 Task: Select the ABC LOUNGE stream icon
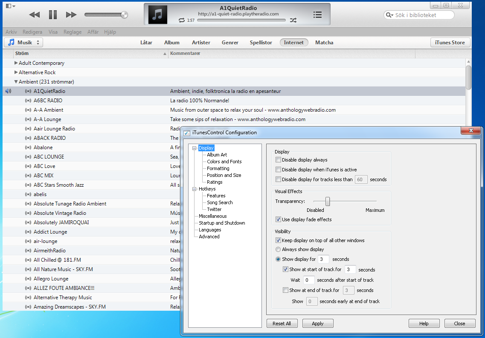click(x=28, y=157)
